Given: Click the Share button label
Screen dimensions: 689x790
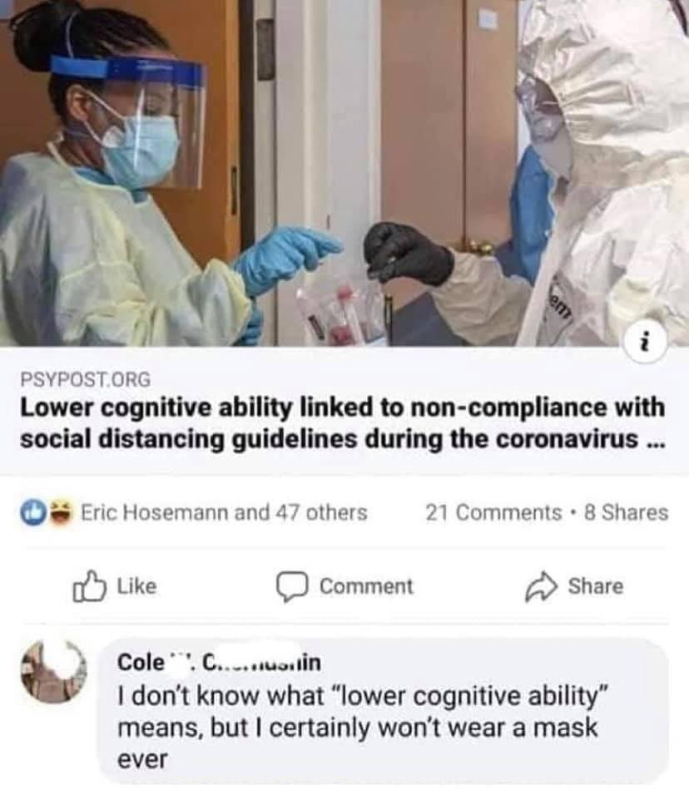Looking at the screenshot, I should click(595, 586).
